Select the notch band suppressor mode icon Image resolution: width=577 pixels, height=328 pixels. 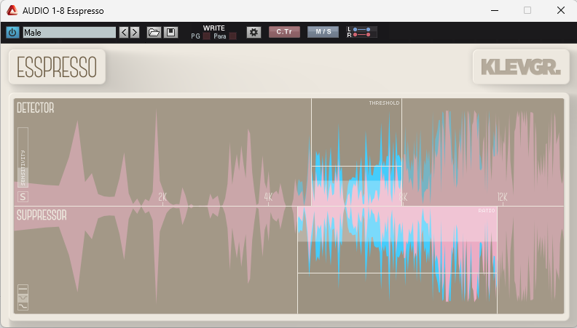[23, 297]
